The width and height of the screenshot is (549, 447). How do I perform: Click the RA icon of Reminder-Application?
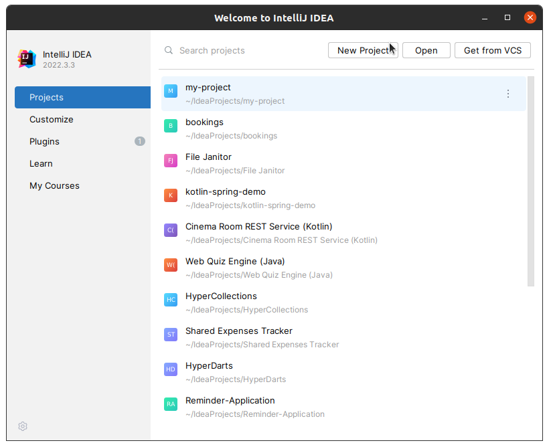tap(171, 404)
